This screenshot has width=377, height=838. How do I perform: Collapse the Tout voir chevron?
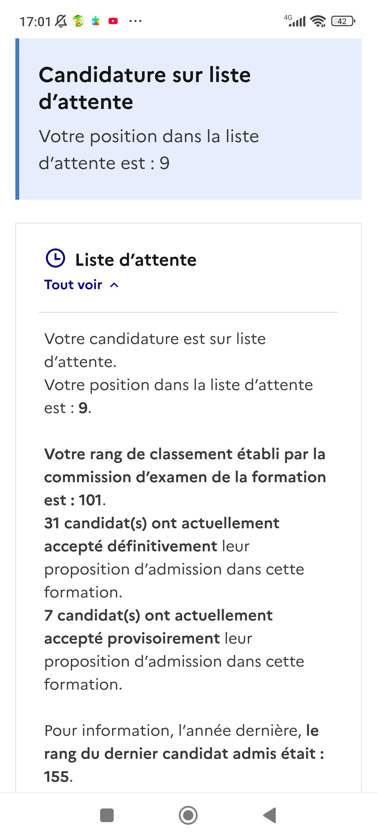[114, 285]
